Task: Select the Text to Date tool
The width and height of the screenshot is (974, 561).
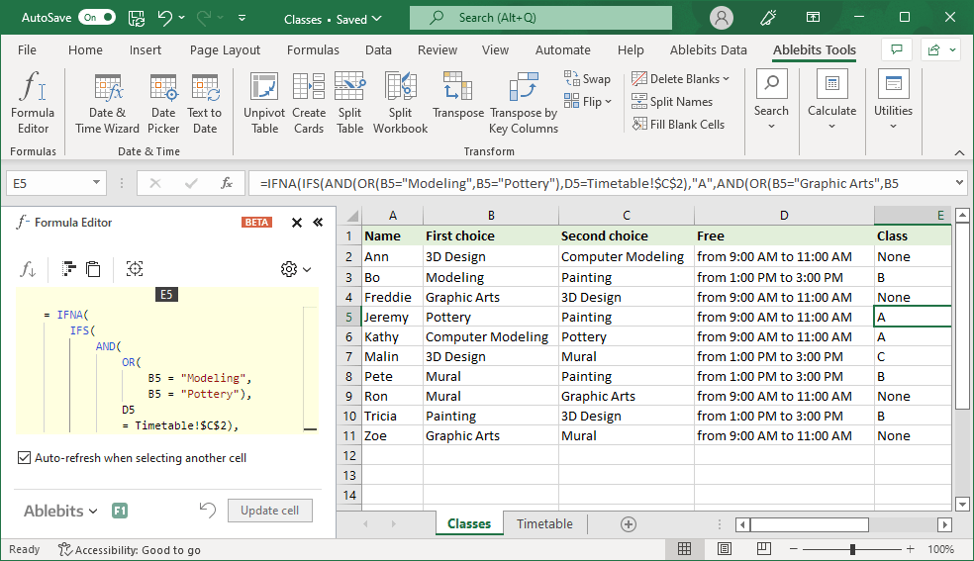Action: 204,102
